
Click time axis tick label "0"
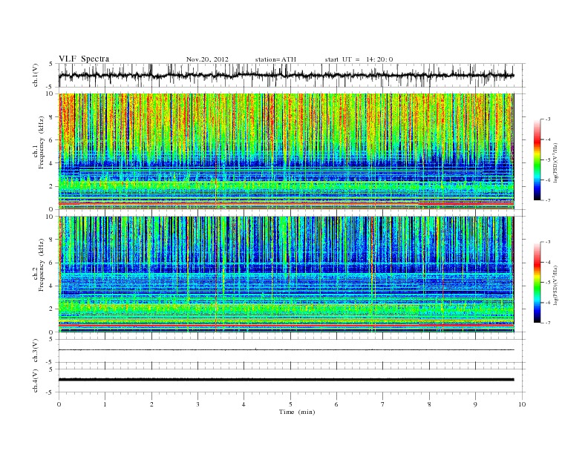pos(59,404)
